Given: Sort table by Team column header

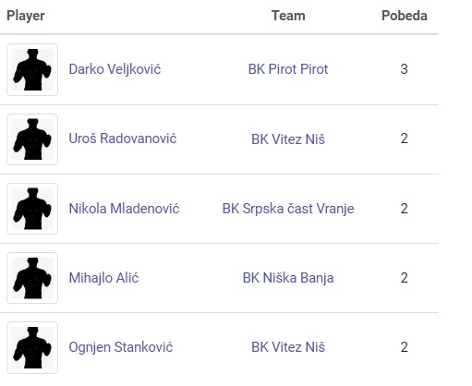Looking at the screenshot, I should tap(288, 16).
